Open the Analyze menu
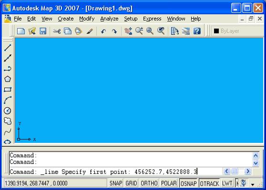Image resolution: width=266 pixels, height=190 pixels. pos(109,19)
